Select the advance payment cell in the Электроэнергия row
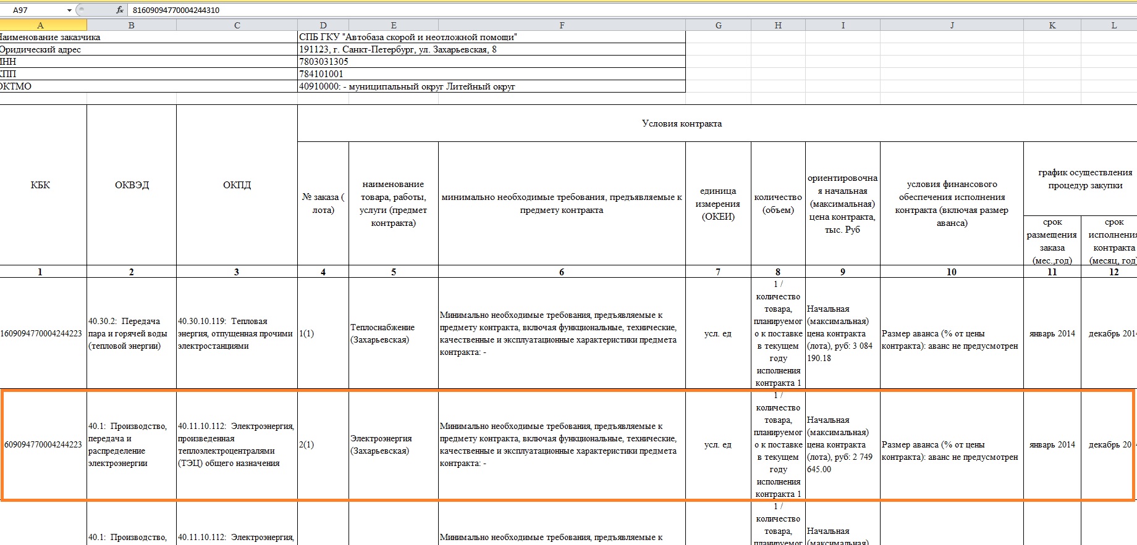This screenshot has width=1137, height=545. pyautogui.click(x=952, y=444)
